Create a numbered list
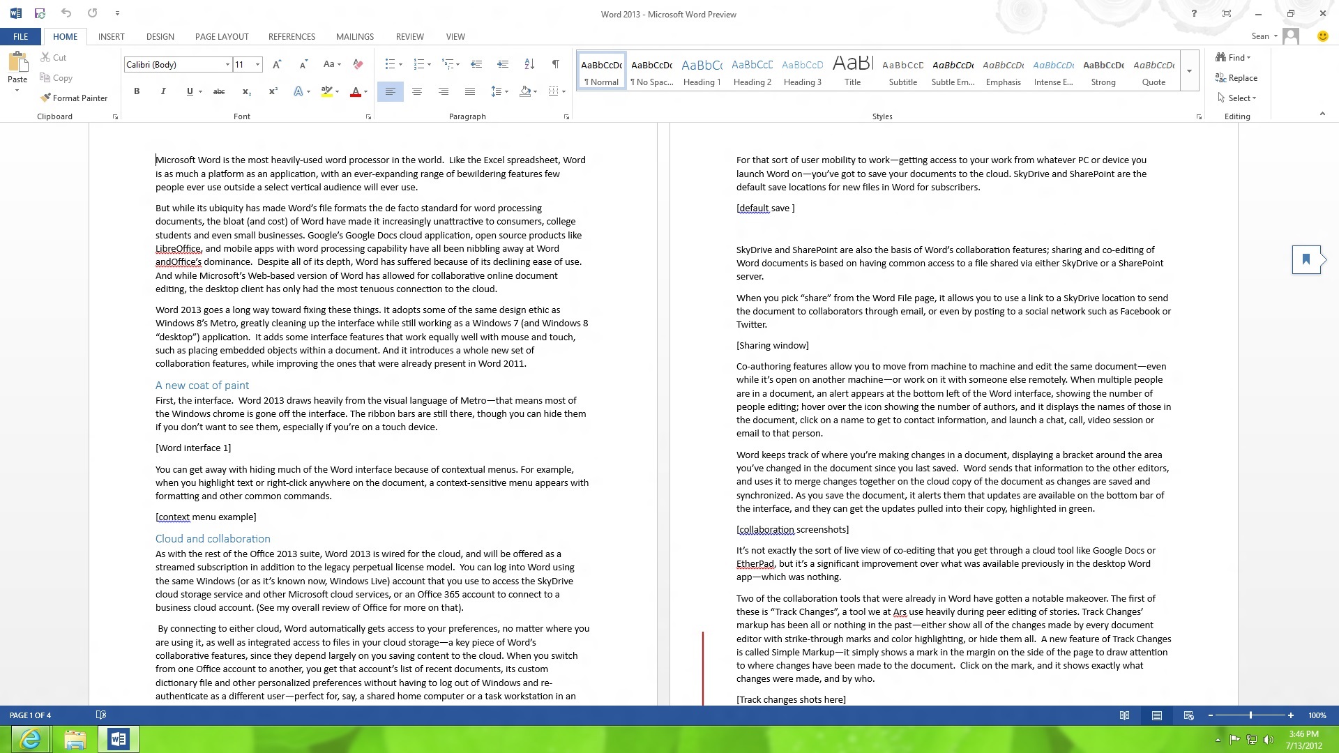The height and width of the screenshot is (753, 1339). tap(418, 64)
